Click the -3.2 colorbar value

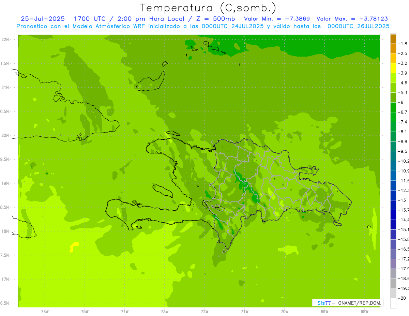click(403, 63)
